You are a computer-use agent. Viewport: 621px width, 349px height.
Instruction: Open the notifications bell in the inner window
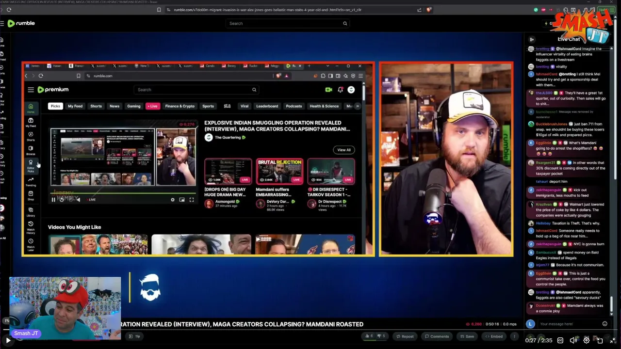[340, 90]
